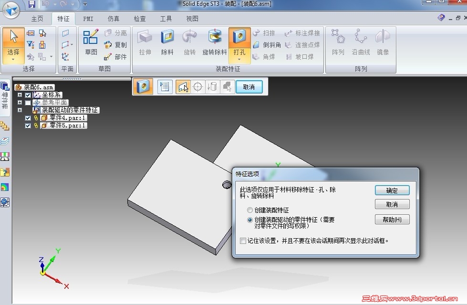Screen dimensions: 467x305
Task: Check the 记住该设置 checkbox
Action: (x=243, y=241)
